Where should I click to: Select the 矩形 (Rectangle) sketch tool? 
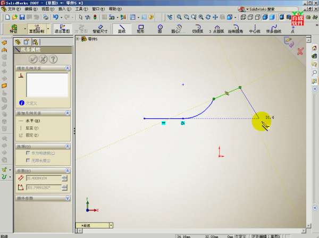pyautogui.click(x=141, y=28)
